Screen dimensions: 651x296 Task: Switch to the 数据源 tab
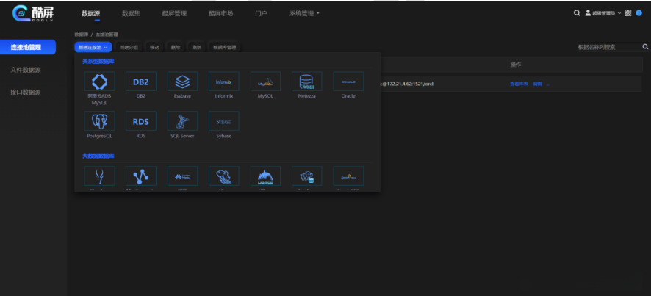[90, 13]
